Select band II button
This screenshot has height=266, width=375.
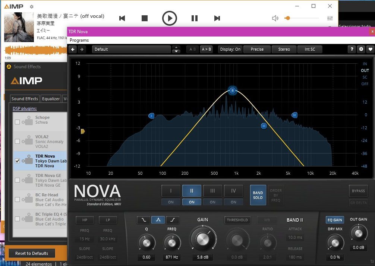[192, 191]
